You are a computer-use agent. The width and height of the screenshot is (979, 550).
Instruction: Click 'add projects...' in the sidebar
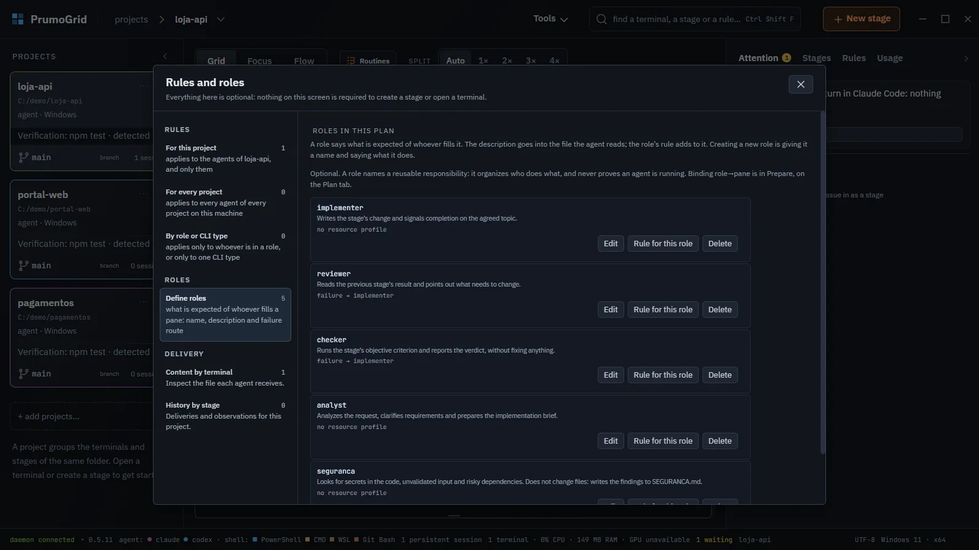click(81, 416)
